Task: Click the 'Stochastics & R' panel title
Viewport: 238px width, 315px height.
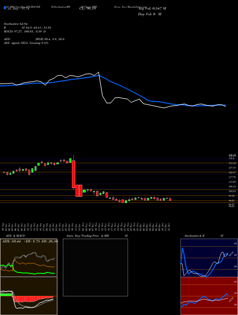Action: (x=196, y=236)
